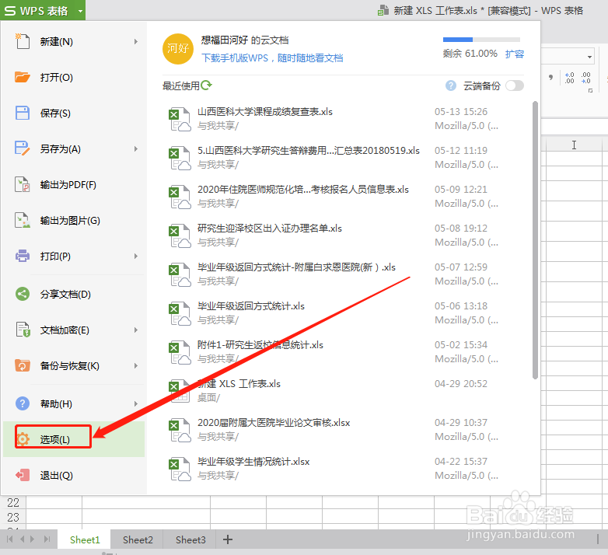This screenshot has width=608, height=555.
Task: Click the increase decimal places icon
Action: pos(569,78)
